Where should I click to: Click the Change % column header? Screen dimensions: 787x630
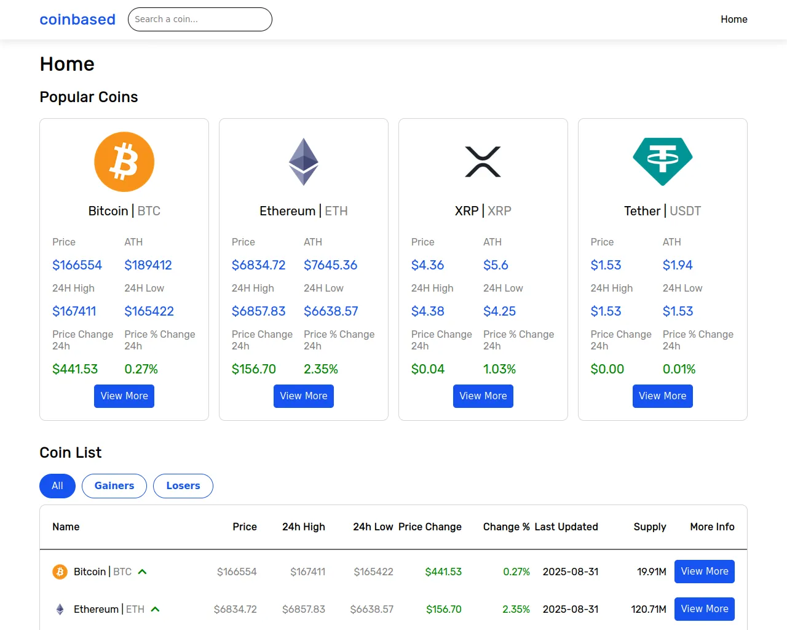507,527
